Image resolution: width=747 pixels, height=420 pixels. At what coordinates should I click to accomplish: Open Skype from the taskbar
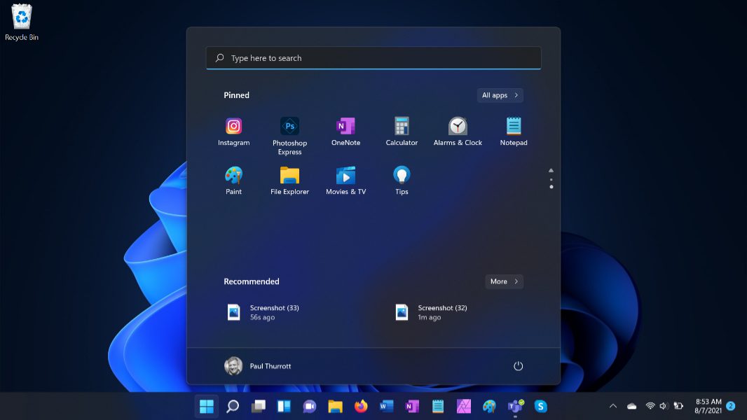coord(540,406)
